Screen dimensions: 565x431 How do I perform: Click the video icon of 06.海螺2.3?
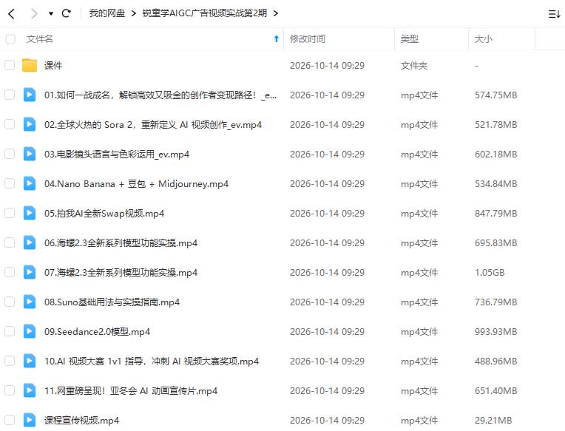pos(30,242)
